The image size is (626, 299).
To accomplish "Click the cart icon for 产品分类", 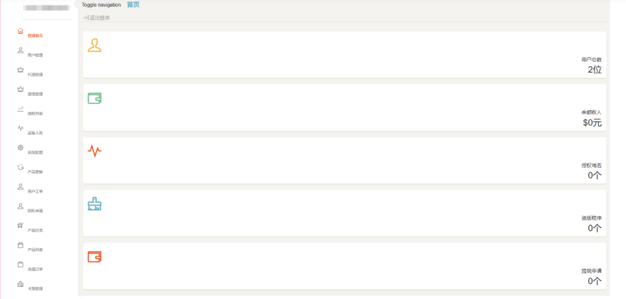I will [x=20, y=226].
